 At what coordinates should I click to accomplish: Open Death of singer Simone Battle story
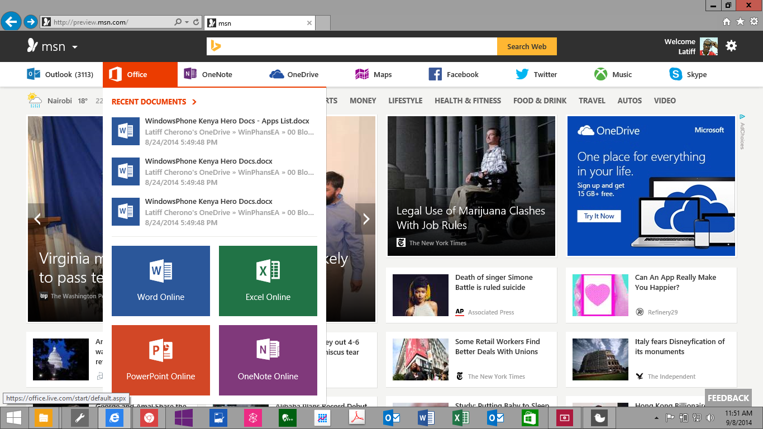coord(494,282)
